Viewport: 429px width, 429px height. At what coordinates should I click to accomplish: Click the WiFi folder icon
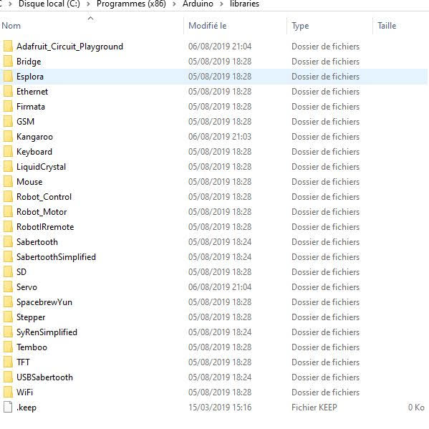8,392
